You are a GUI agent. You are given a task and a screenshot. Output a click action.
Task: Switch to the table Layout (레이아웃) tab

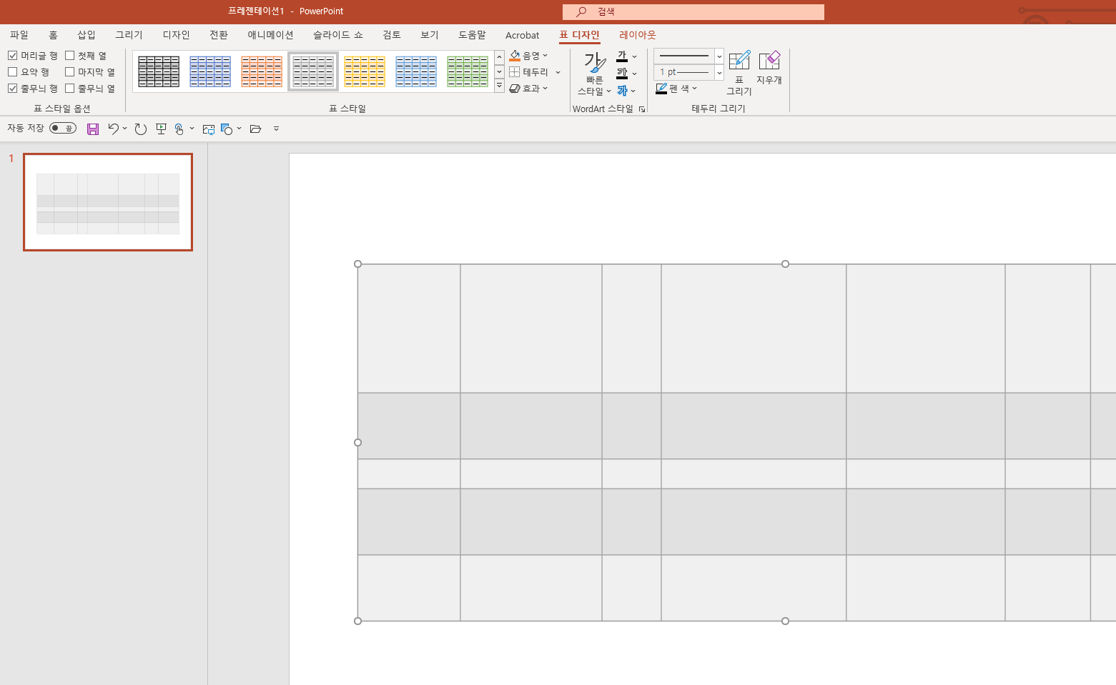coord(638,35)
